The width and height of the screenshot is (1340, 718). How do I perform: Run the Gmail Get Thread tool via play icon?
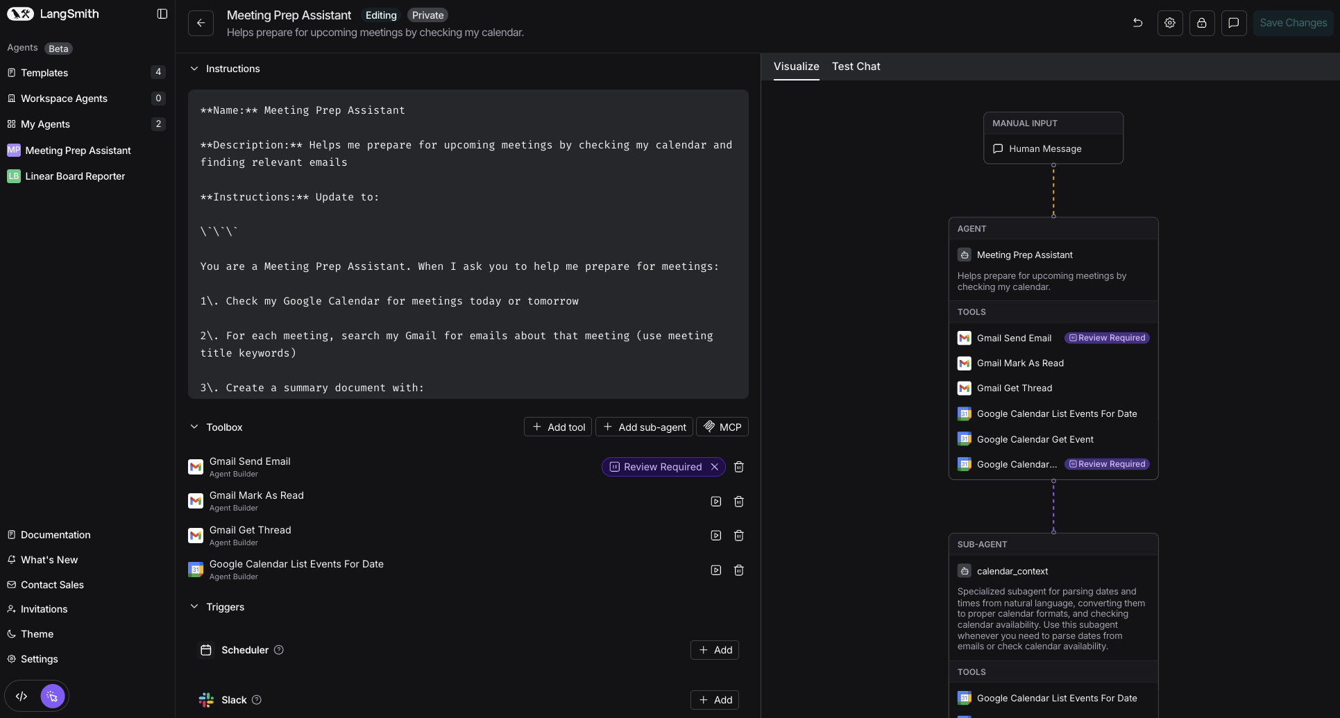(x=715, y=535)
